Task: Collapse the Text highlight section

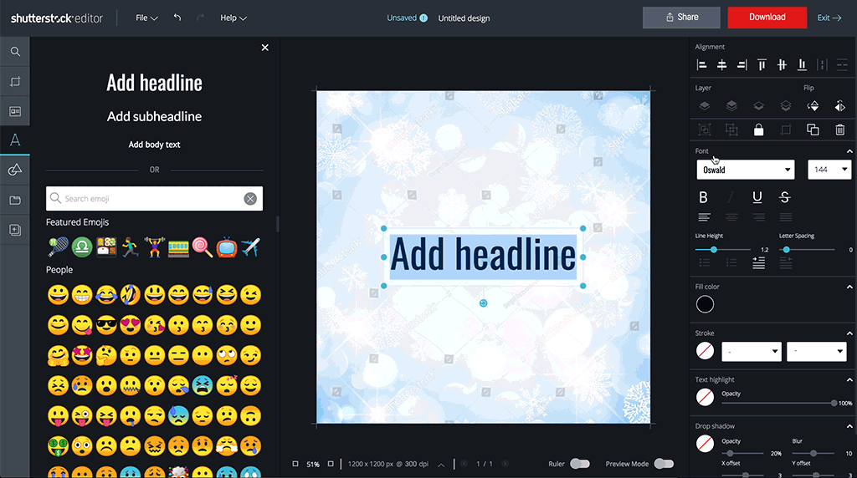Action: click(849, 379)
